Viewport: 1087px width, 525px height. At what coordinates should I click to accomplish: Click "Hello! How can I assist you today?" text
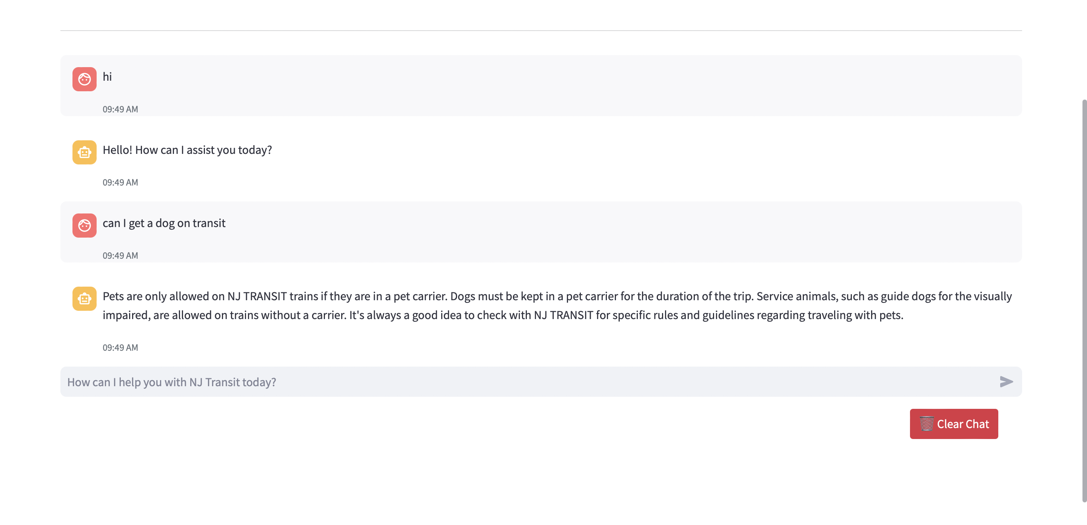[x=187, y=150]
